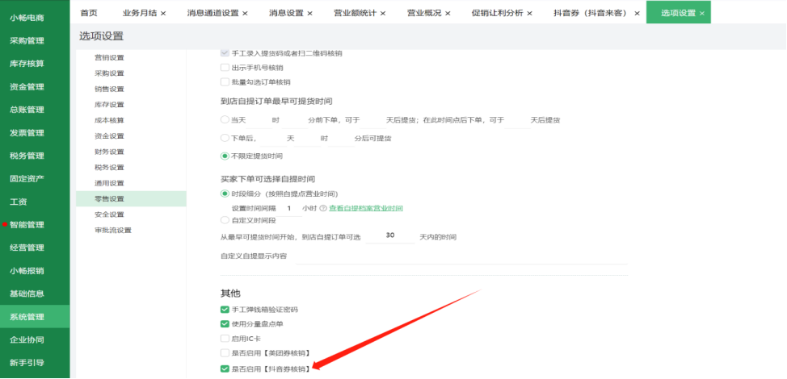Toggle 手工录入提货码或者扫二维码核销 checkbox
Viewport: 787px width, 379px height.
point(225,52)
